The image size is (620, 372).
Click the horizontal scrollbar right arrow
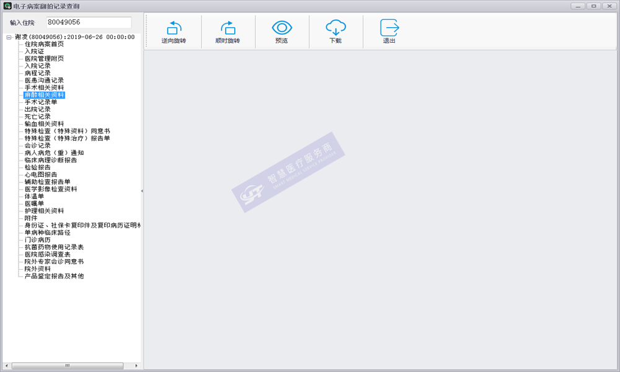pyautogui.click(x=137, y=365)
